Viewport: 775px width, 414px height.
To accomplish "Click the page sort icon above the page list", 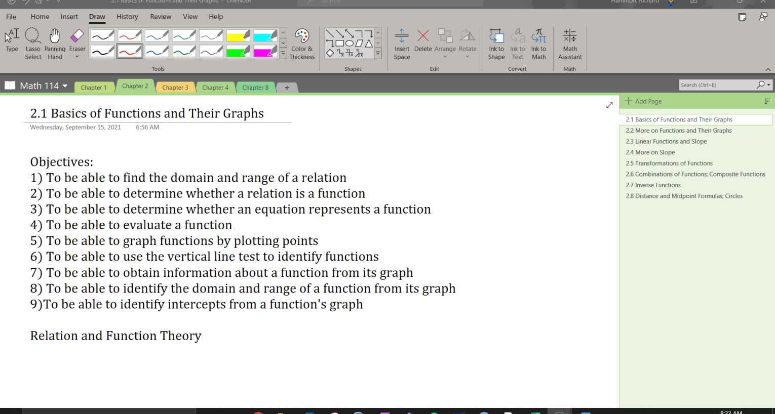I will click(x=767, y=101).
